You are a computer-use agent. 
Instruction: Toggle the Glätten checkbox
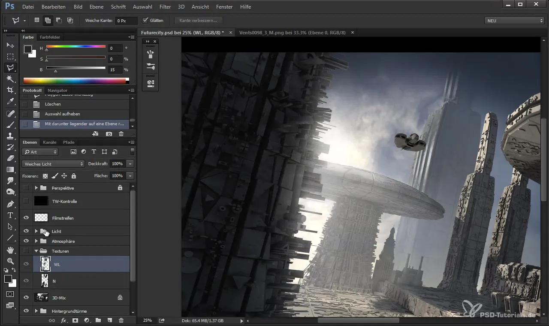pos(145,20)
